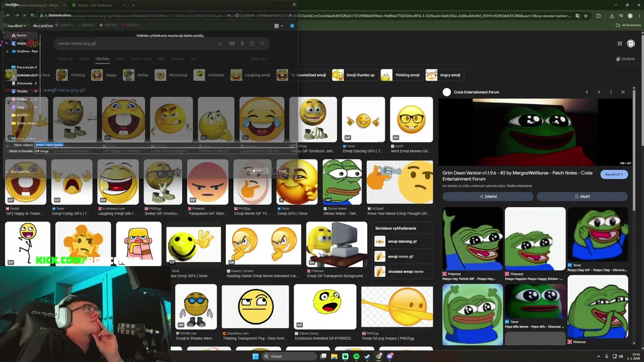Select the Angry emoji filter chip
The height and width of the screenshot is (362, 644).
click(x=444, y=75)
